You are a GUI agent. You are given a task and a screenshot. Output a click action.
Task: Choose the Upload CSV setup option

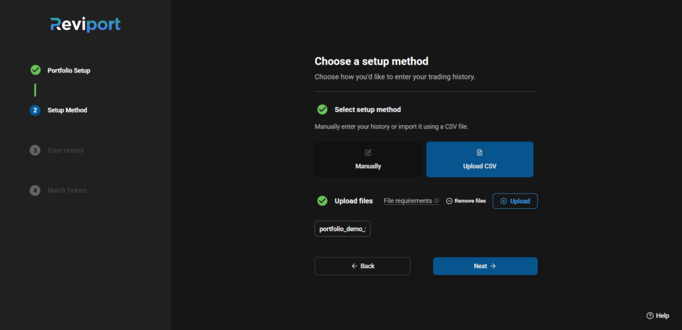pyautogui.click(x=480, y=160)
